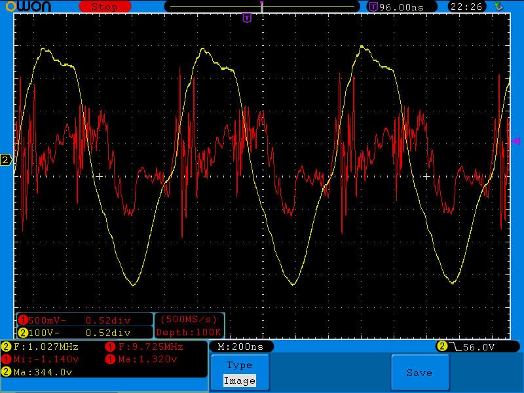Click the purple T icon beside 96.00ns
This screenshot has width=524, height=393.
coord(373,7)
